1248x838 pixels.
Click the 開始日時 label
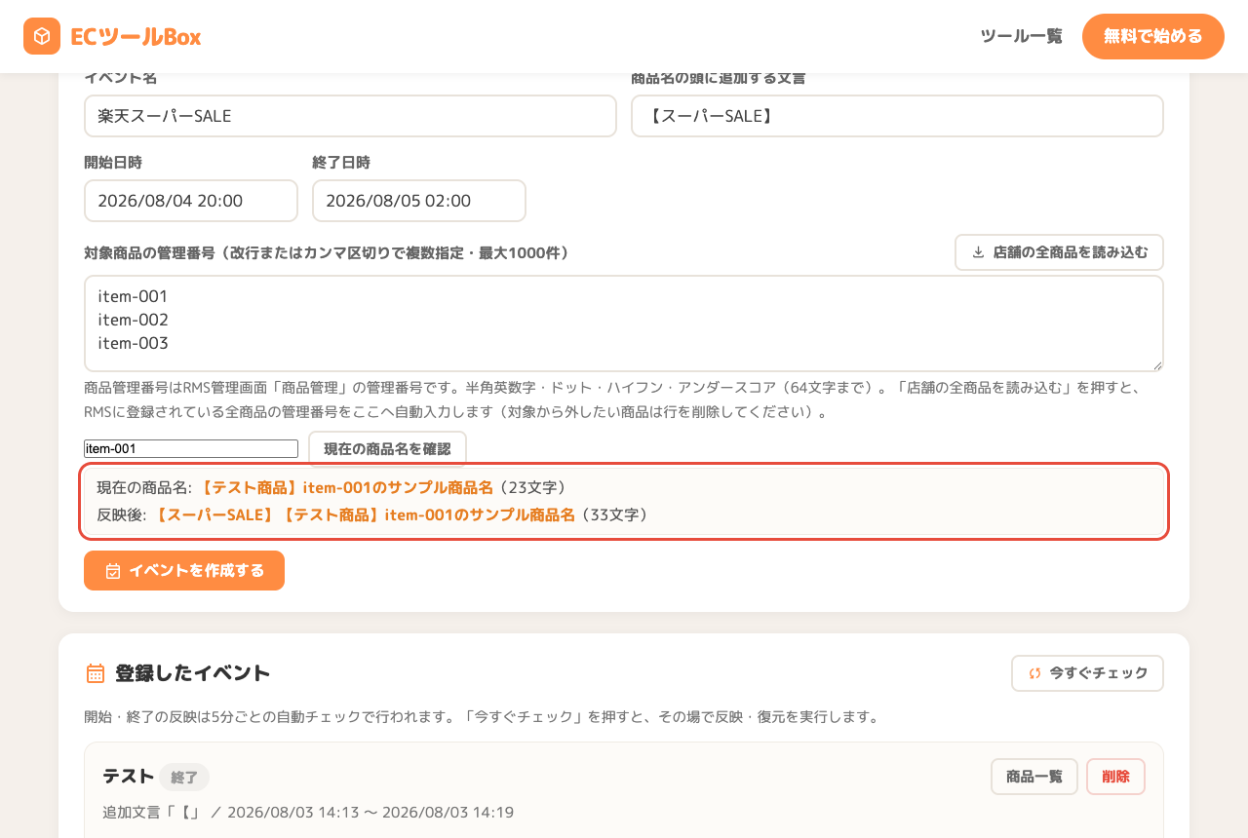pos(113,163)
